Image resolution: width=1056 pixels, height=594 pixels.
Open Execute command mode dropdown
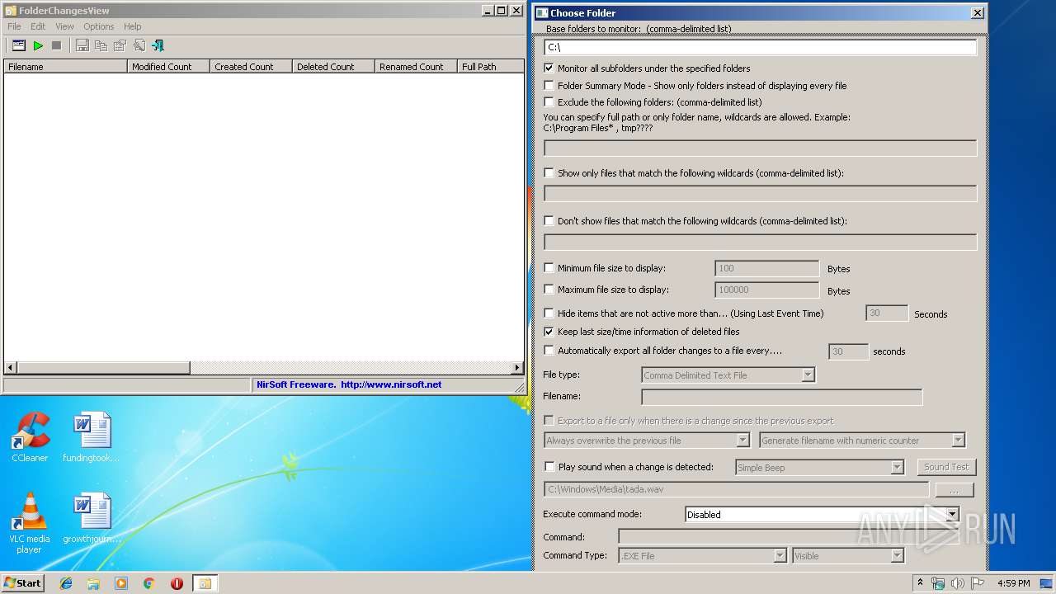coord(822,514)
